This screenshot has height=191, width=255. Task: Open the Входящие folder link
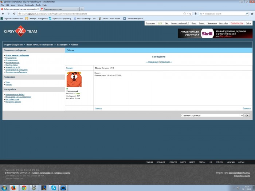tap(11, 58)
